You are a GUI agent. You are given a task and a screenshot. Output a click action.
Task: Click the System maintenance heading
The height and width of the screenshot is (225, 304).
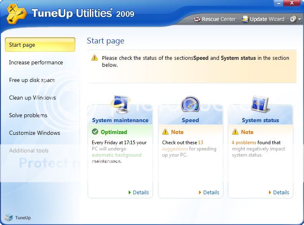pos(120,120)
